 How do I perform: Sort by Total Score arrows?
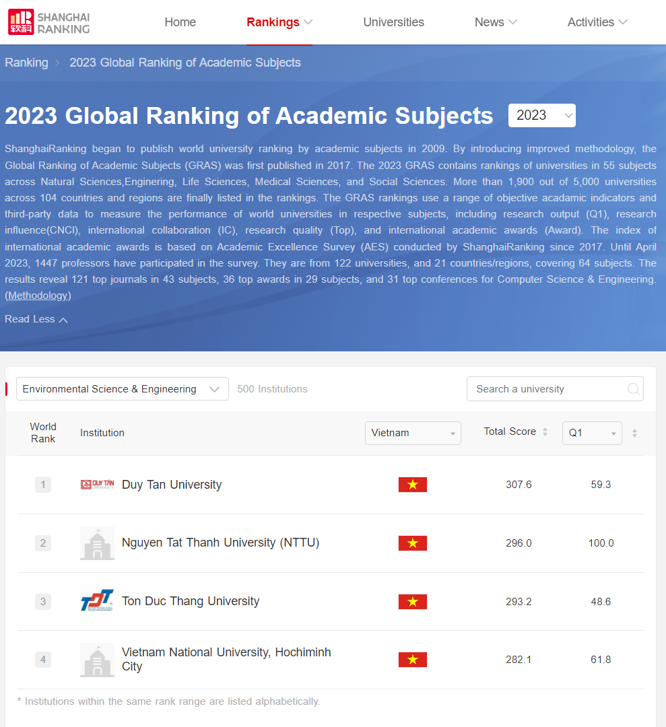(545, 432)
